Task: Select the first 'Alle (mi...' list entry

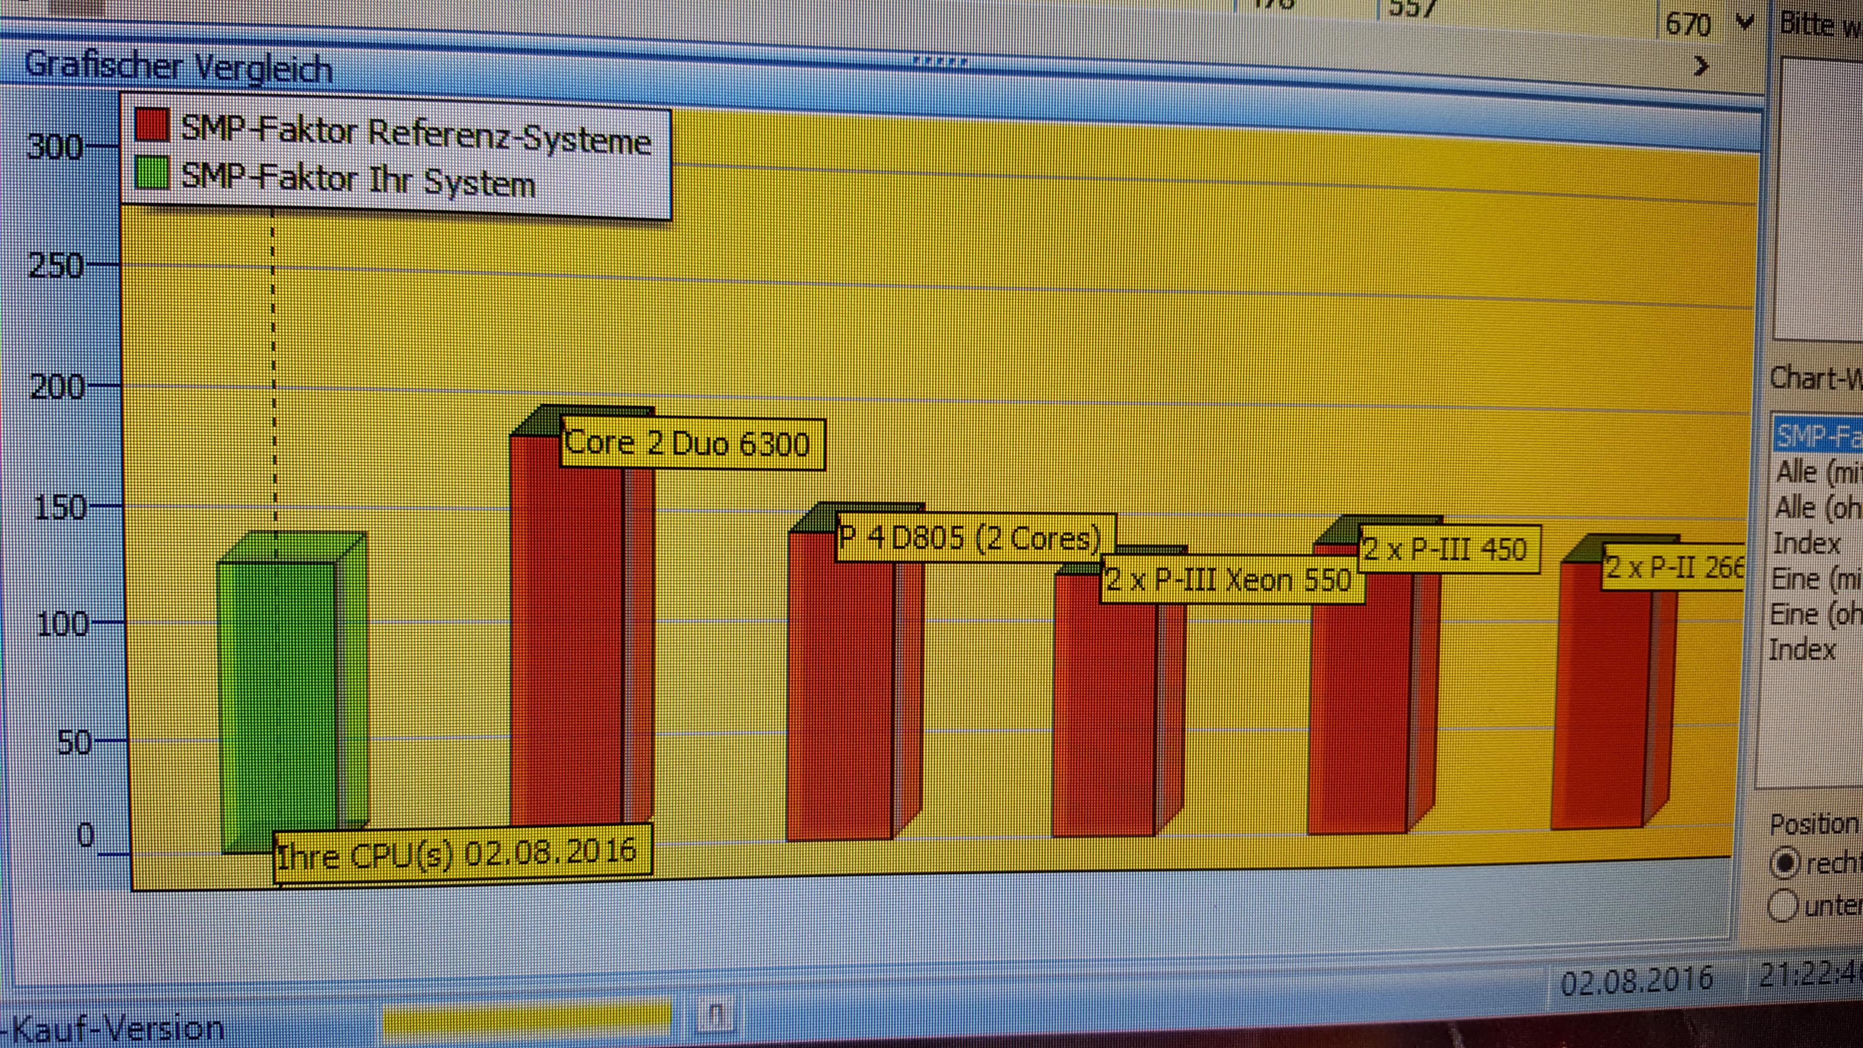Action: point(1817,472)
